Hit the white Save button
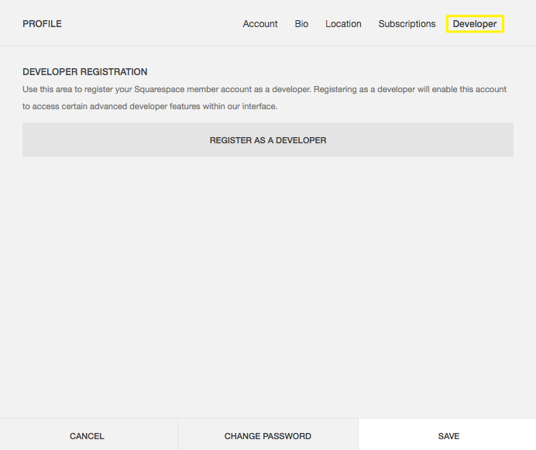This screenshot has height=450, width=536. tap(448, 436)
